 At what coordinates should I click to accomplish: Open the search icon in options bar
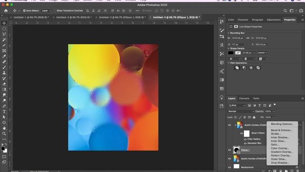[x=285, y=11]
